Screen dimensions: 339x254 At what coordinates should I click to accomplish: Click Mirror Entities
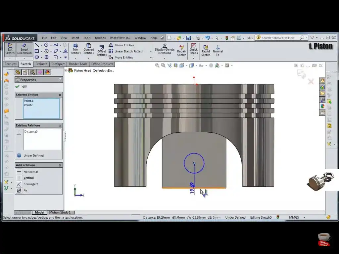pyautogui.click(x=121, y=45)
